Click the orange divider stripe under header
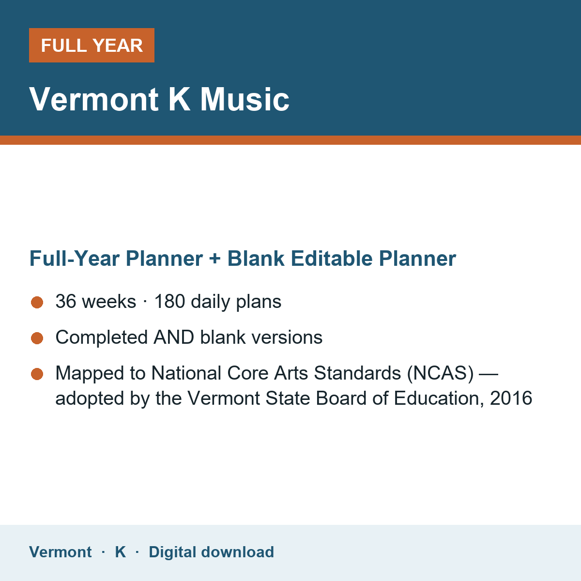 click(x=290, y=140)
